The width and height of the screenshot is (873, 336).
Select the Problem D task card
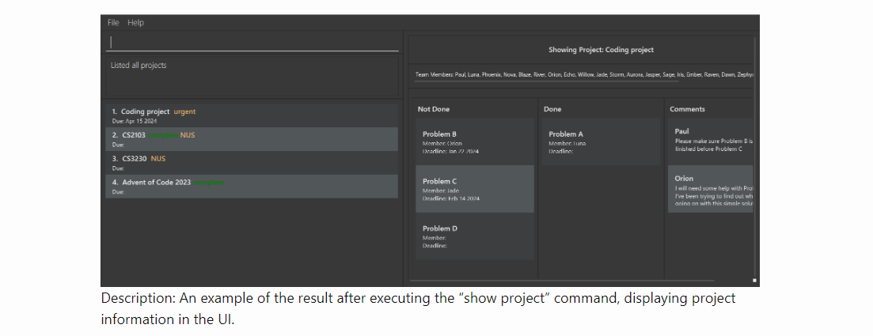tap(475, 236)
